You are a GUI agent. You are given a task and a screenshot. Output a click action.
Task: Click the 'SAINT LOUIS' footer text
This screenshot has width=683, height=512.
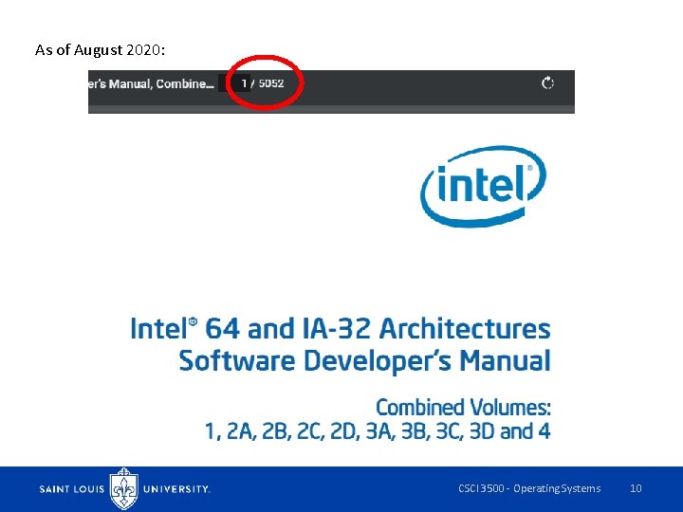pos(72,489)
